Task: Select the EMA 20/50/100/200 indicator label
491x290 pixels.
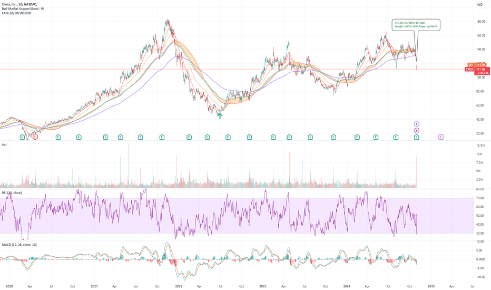Action: pyautogui.click(x=17, y=13)
